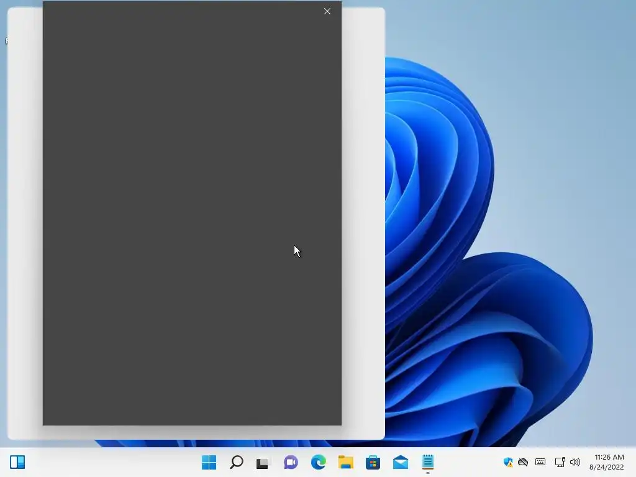636x477 pixels.
Task: Open Microsoft Store from the taskbar
Action: click(373, 462)
